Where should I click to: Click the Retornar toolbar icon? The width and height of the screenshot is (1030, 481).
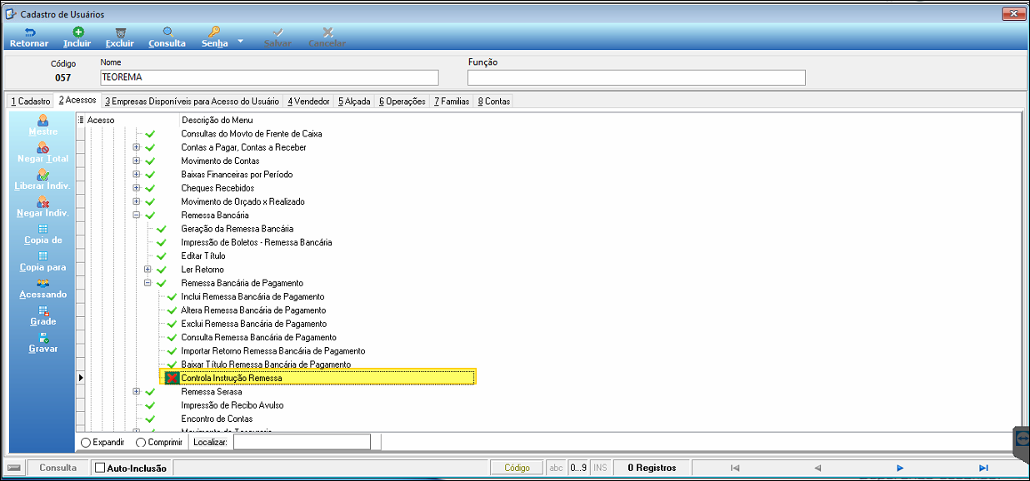click(28, 32)
